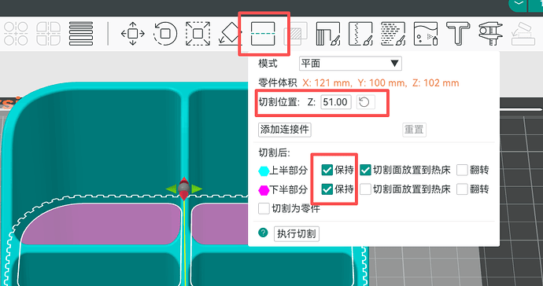Click the greyed Split to objects icon
The image size is (543, 286).
tap(16, 34)
